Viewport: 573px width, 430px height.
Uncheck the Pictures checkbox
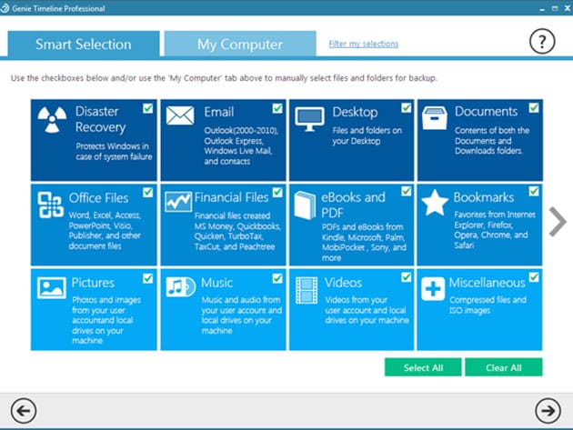click(x=147, y=277)
